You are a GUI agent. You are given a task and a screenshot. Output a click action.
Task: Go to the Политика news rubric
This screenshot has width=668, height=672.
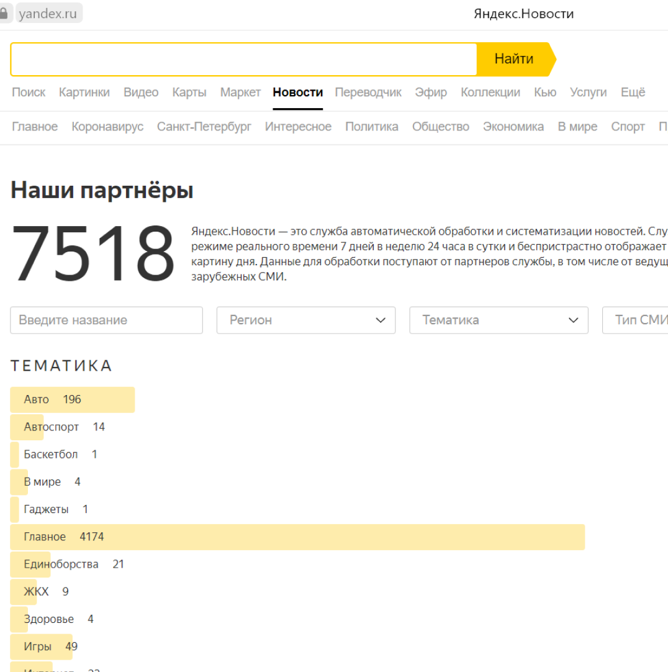[x=372, y=127]
